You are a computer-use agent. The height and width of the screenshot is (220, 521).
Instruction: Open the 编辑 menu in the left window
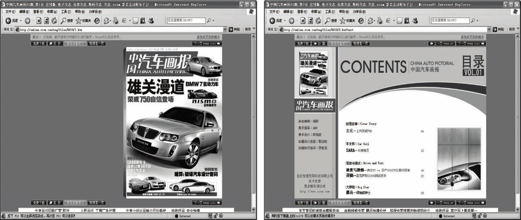point(24,12)
